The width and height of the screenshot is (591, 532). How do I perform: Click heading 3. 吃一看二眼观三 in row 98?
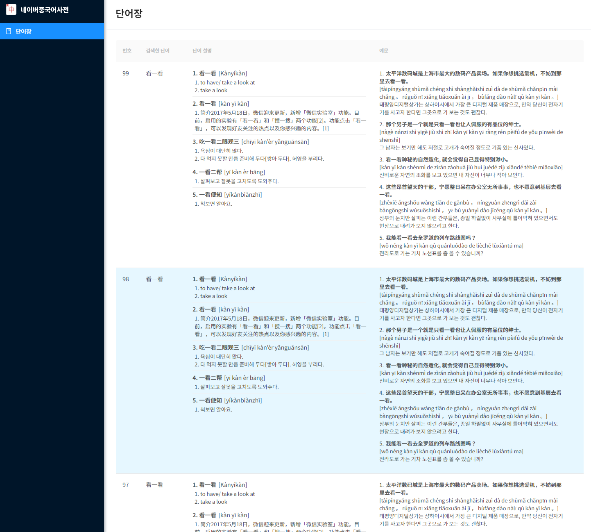pos(251,348)
